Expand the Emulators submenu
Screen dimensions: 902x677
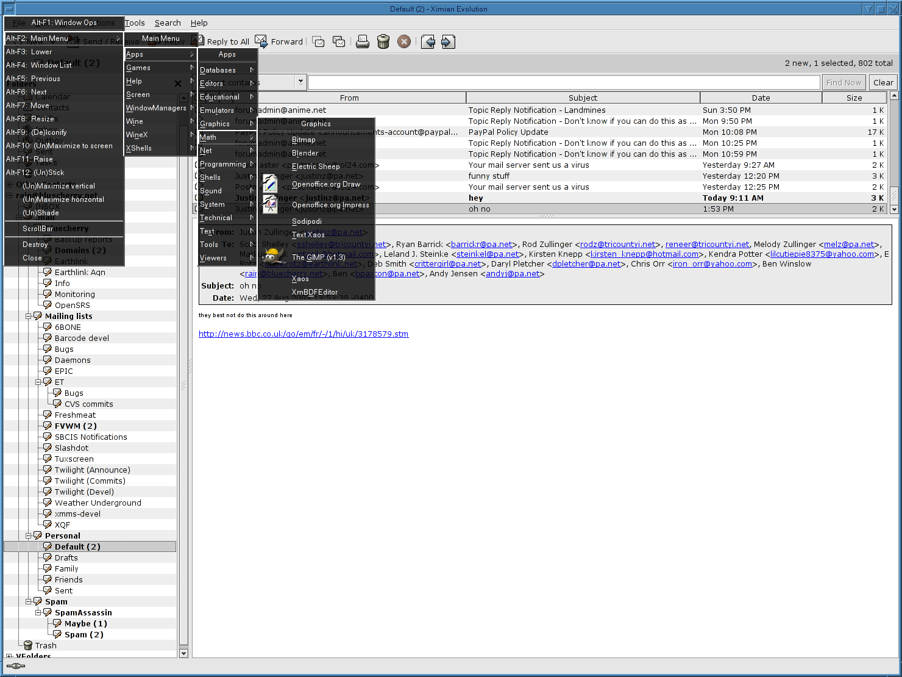pos(227,110)
